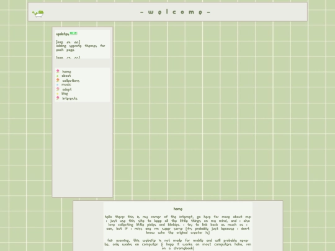Screen dimensions: 335x251
Task: Click the first bracketed date in updates
Action: 68,42
